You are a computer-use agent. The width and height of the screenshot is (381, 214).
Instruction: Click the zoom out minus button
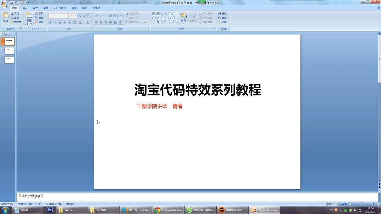(350, 204)
